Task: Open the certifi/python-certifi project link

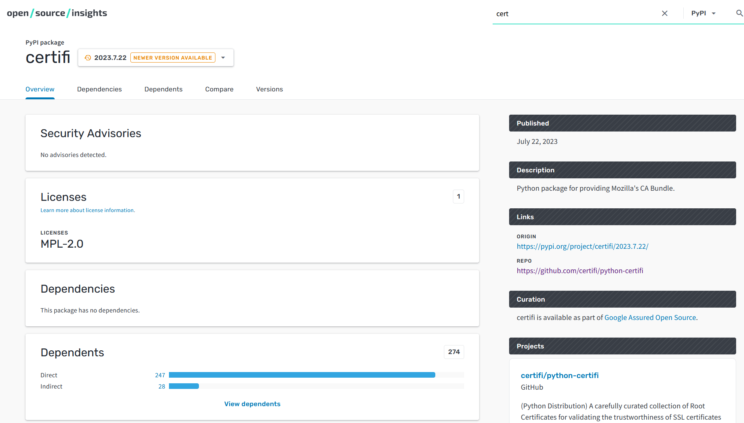Action: coord(560,375)
